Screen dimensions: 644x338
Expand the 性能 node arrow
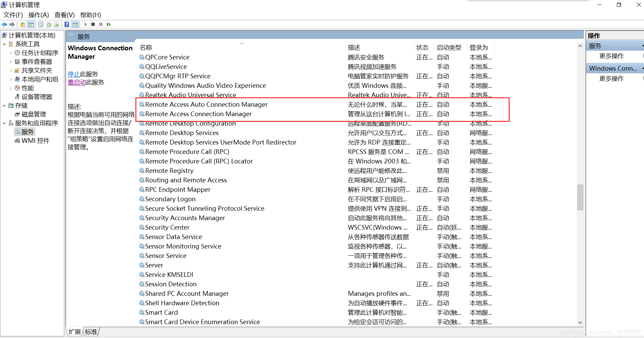[10, 88]
